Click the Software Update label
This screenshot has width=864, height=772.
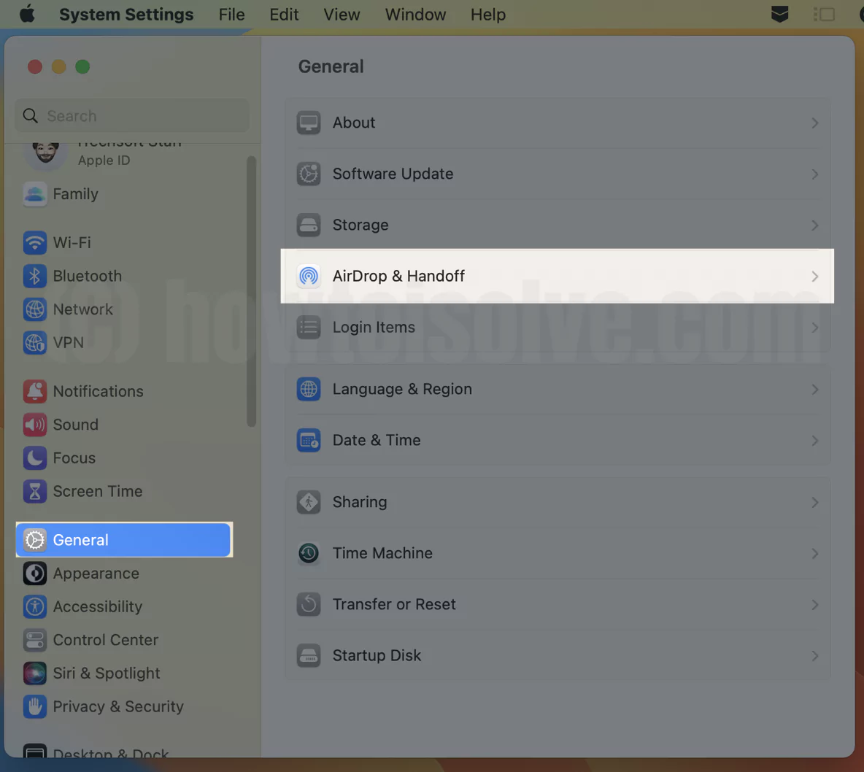tap(393, 174)
